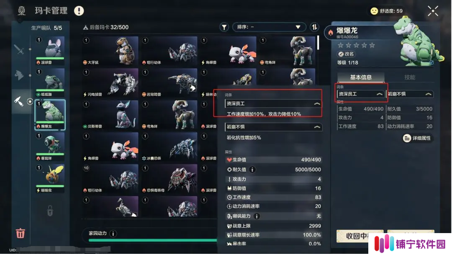Image resolution: width=452 pixels, height=254 pixels.
Task: Select the 大牙鼠 thumbnail in reserve list
Action: pyautogui.click(x=110, y=51)
